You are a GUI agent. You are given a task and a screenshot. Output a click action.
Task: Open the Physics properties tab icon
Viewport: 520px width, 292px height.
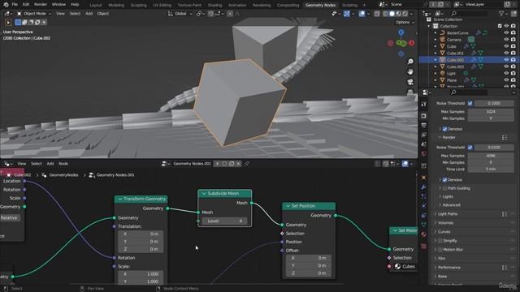coord(424,206)
